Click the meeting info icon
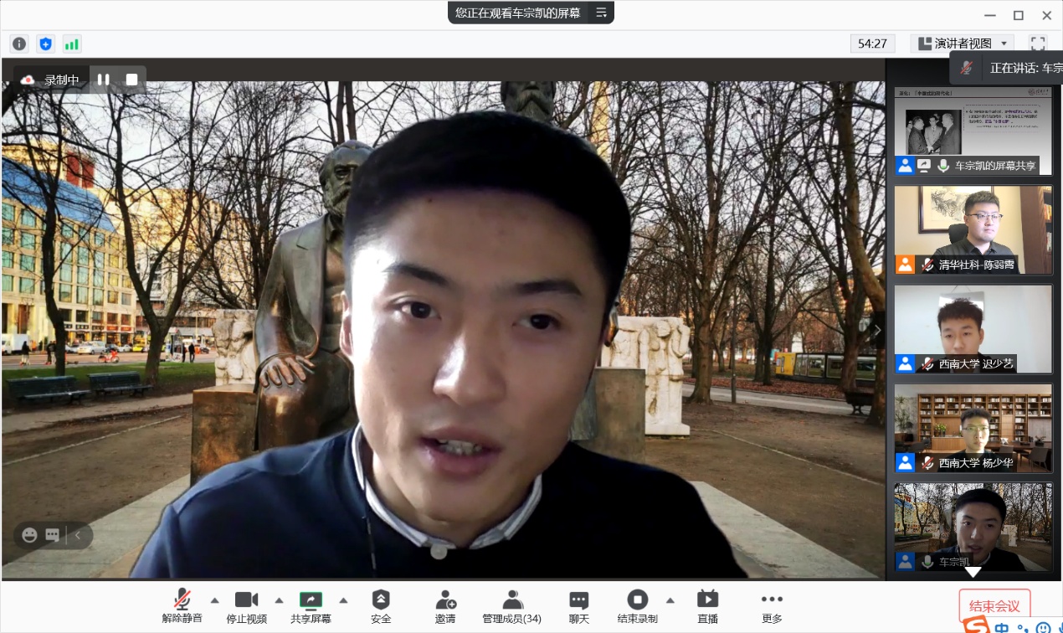 (19, 44)
